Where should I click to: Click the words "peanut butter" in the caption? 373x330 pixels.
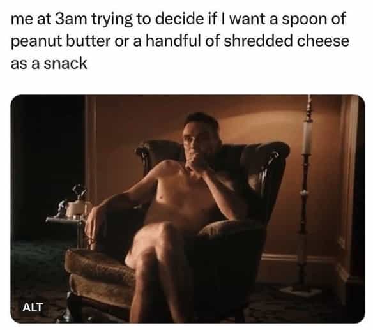coord(61,41)
